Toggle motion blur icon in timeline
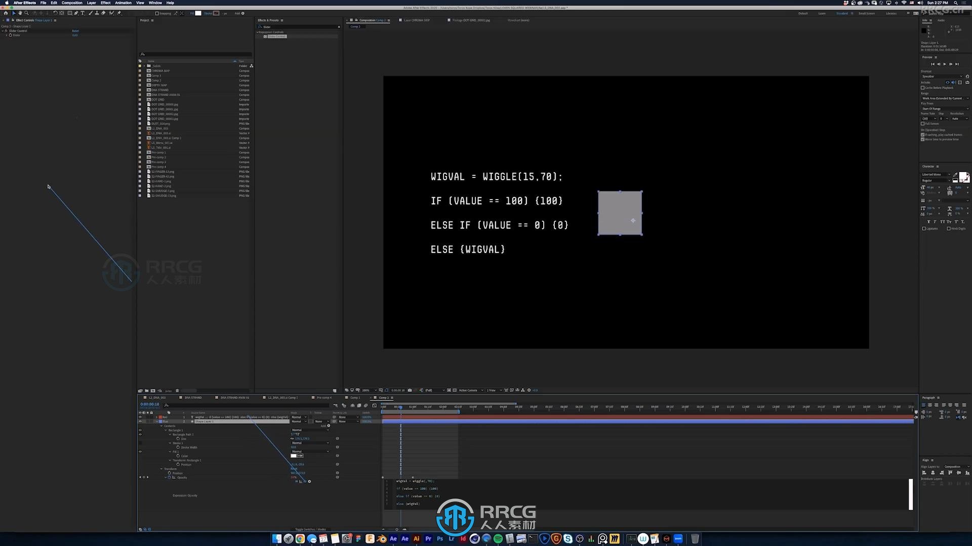972x546 pixels. 366,405
